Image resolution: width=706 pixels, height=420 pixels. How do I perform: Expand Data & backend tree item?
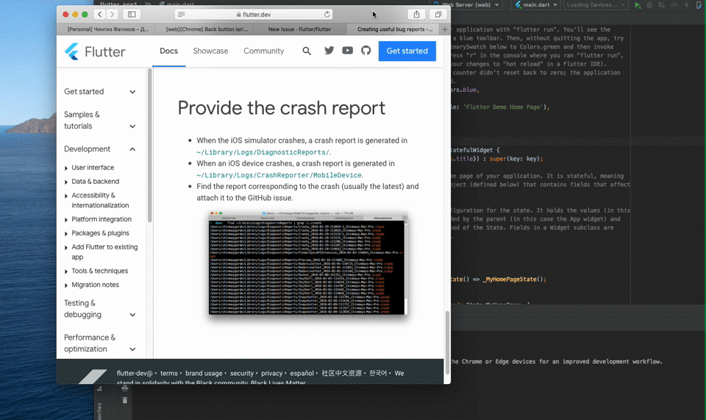(92, 182)
